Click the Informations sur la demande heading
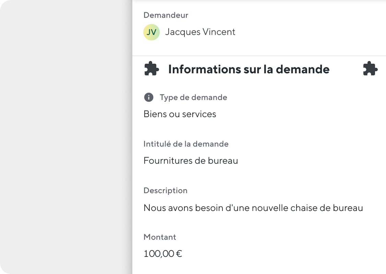386x274 pixels. click(249, 69)
